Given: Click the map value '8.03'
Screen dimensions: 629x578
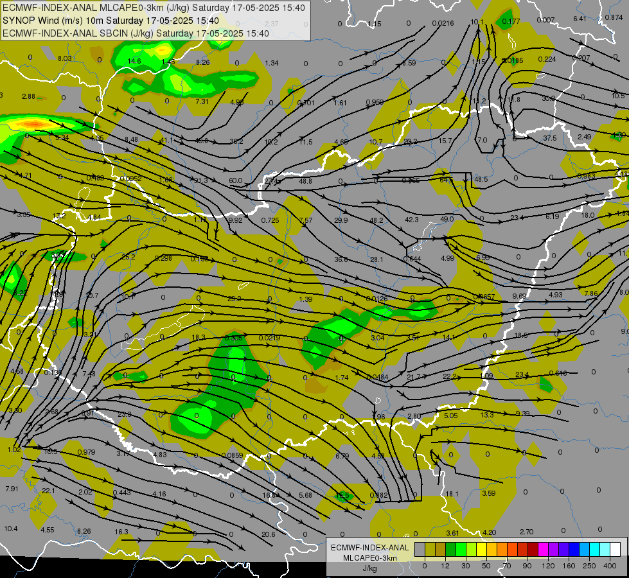Looking at the screenshot, I should [65, 58].
